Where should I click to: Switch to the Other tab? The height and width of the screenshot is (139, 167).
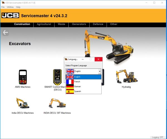[114, 24]
